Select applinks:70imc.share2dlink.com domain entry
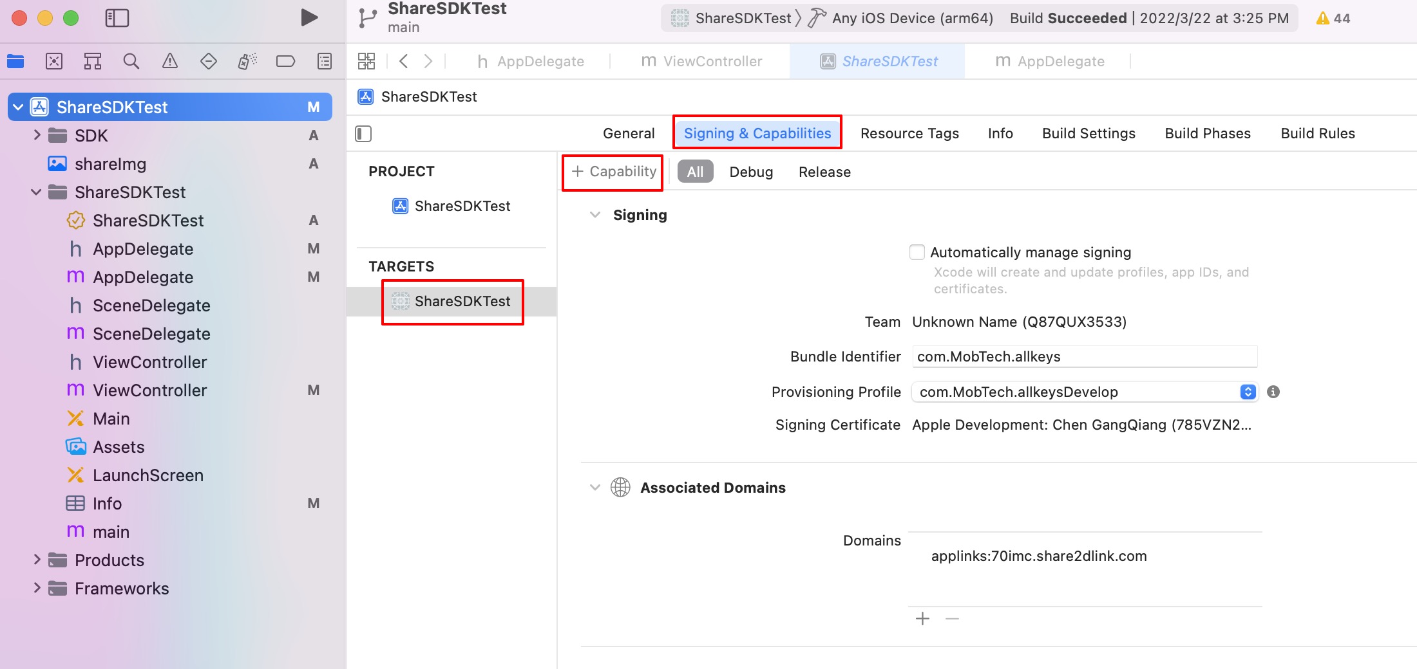 pyautogui.click(x=1039, y=556)
